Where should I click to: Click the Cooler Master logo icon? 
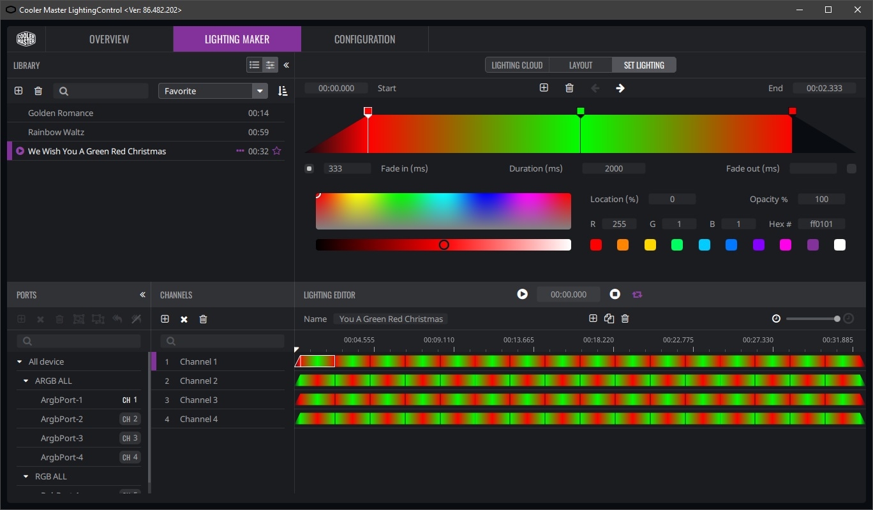tap(26, 39)
